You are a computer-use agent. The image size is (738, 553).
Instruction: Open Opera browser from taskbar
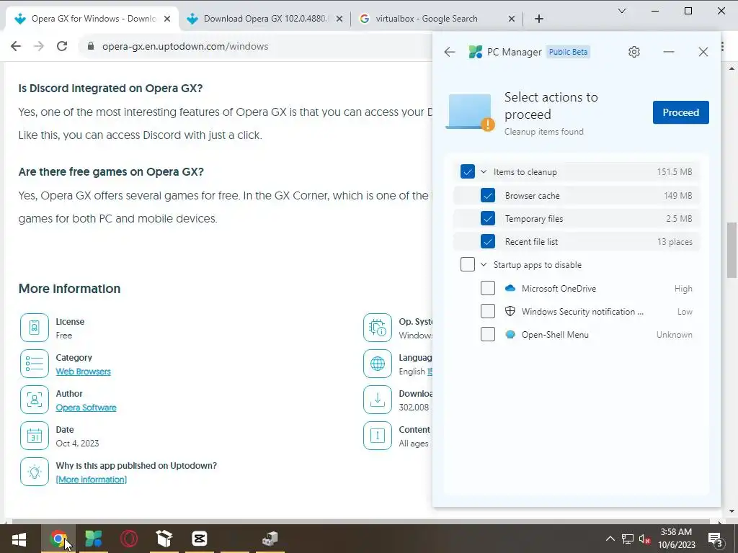[x=128, y=539]
